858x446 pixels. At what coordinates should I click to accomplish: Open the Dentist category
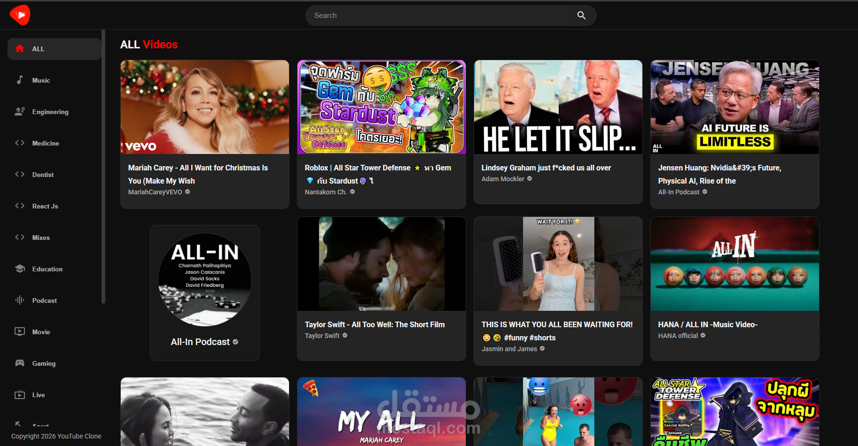click(x=55, y=175)
